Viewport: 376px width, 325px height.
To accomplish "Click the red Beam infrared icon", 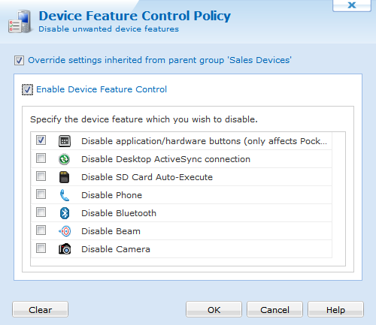I will tap(65, 231).
